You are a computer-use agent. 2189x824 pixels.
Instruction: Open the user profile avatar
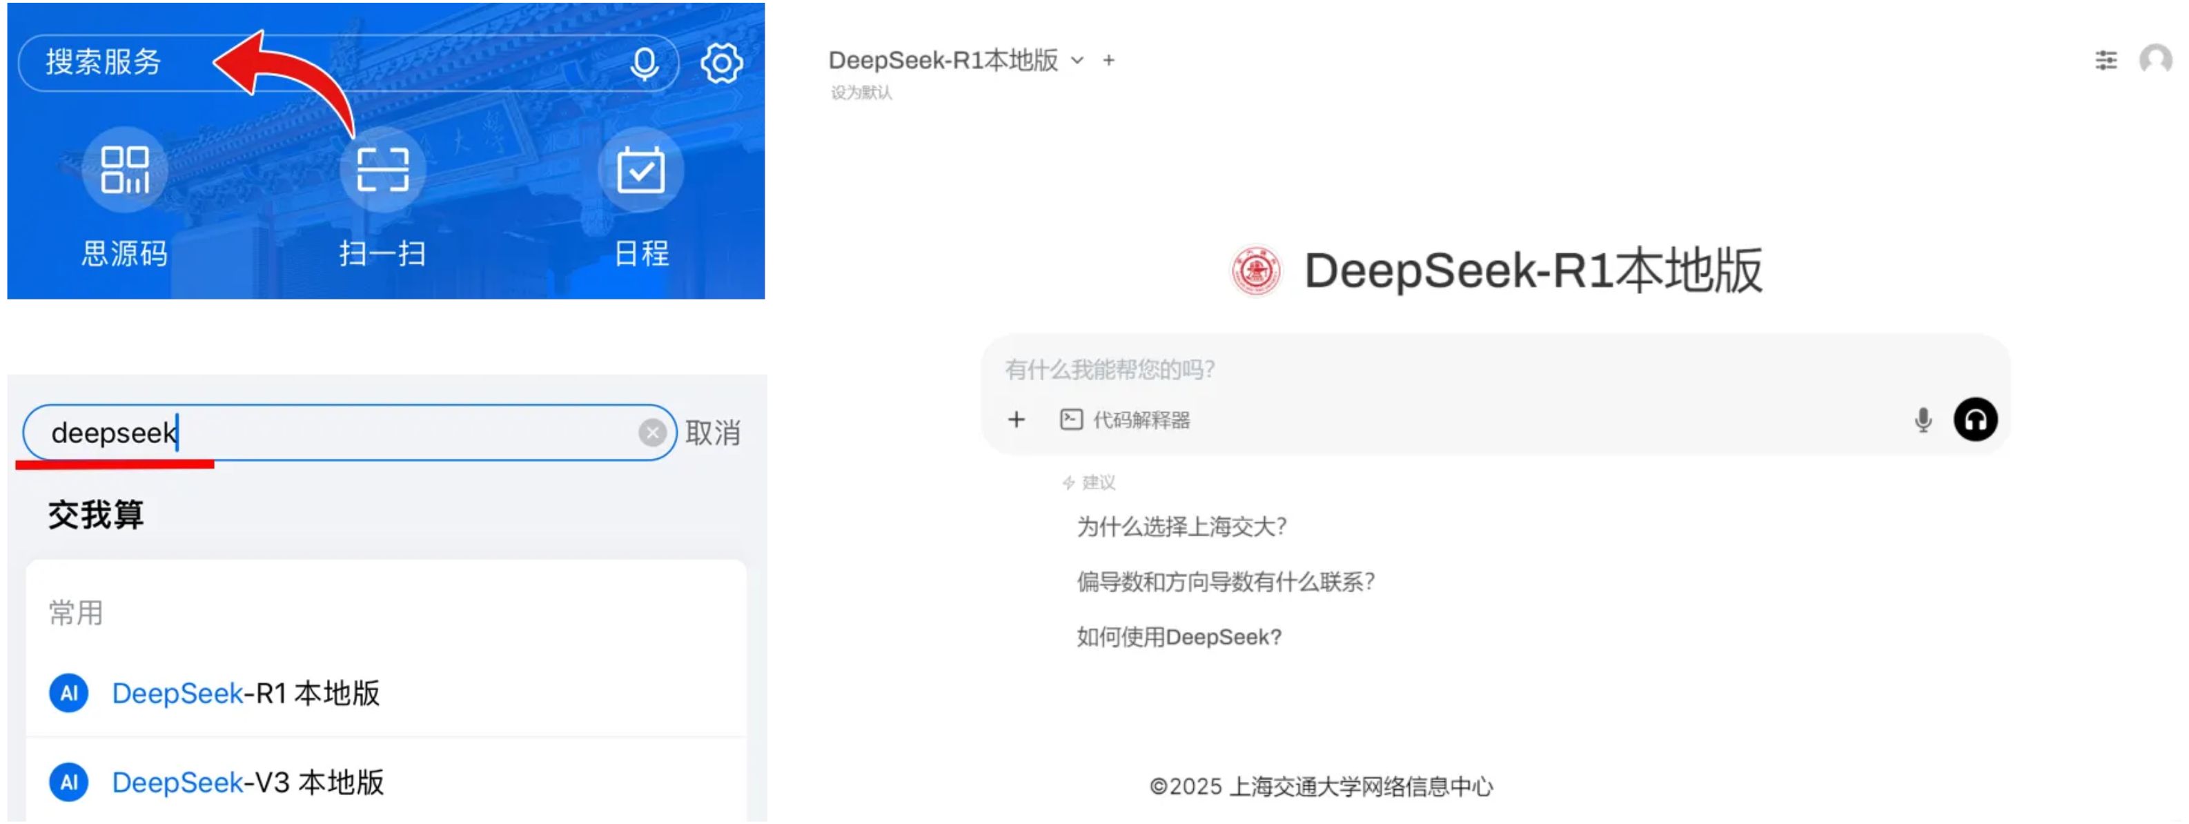pos(2155,60)
